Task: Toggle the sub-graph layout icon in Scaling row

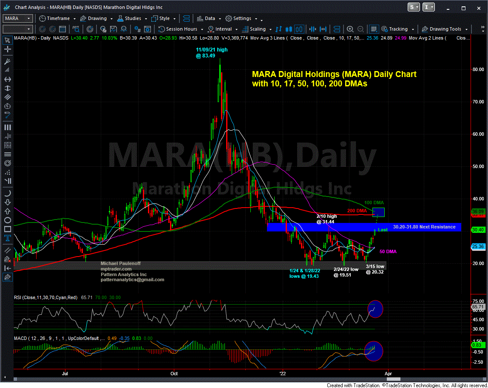Action: [337, 29]
